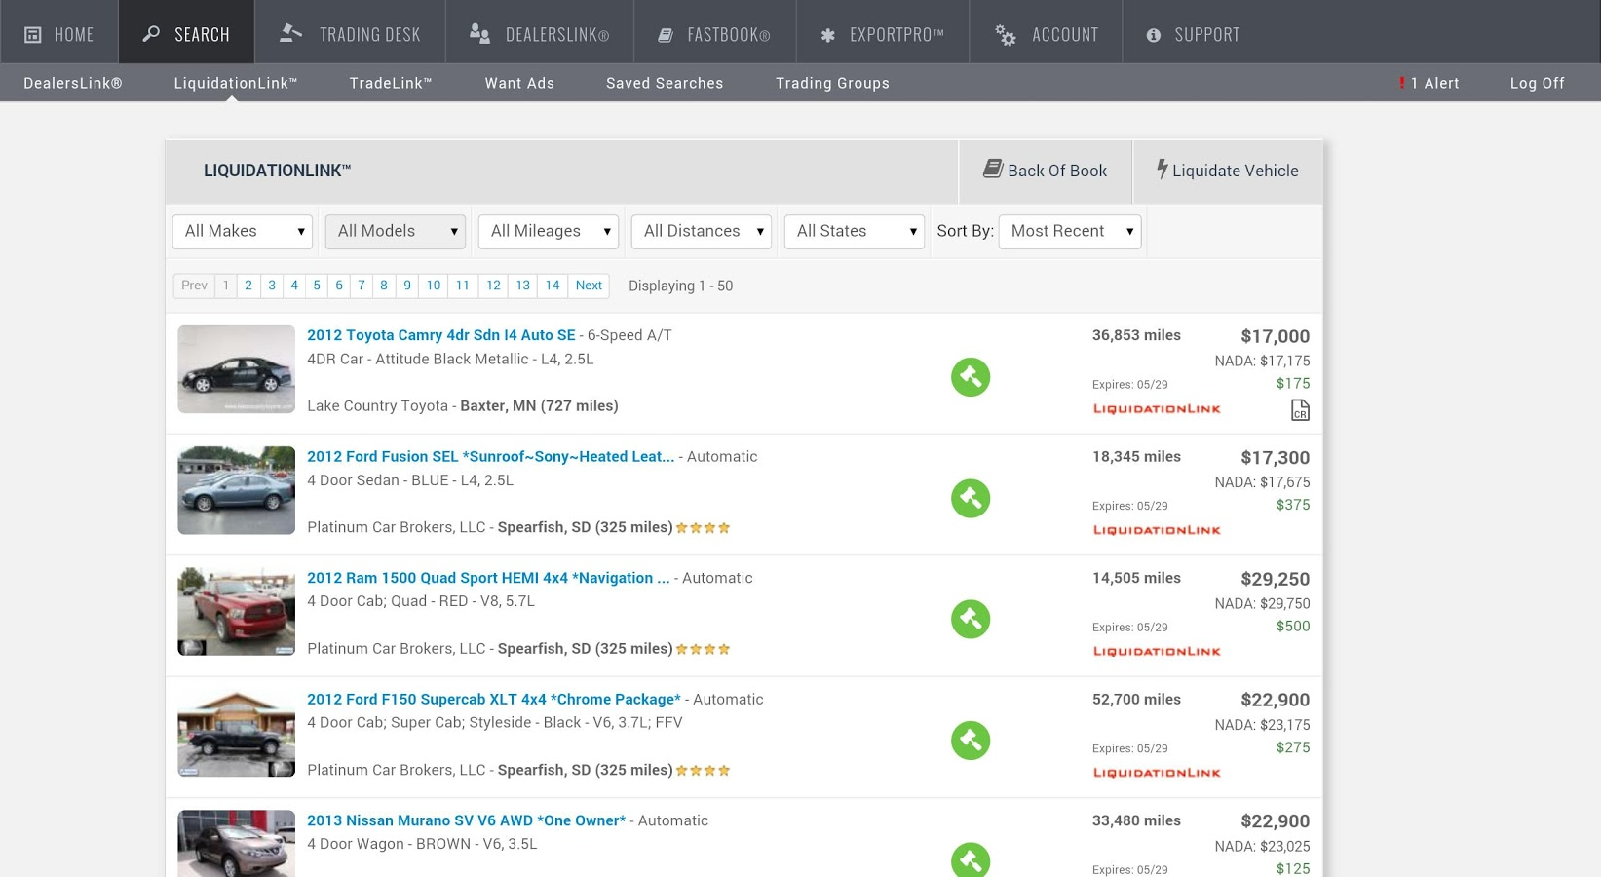Click the Back Of Book icon
The width and height of the screenshot is (1601, 877).
993,169
